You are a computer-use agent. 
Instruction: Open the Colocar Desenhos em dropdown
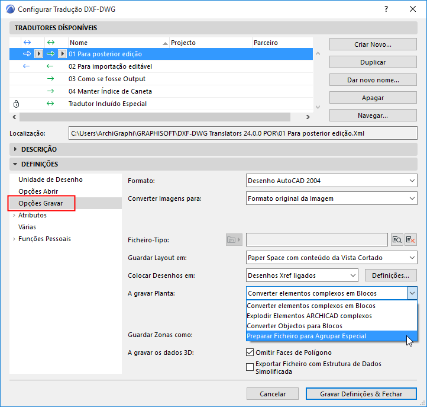pyautogui.click(x=302, y=275)
